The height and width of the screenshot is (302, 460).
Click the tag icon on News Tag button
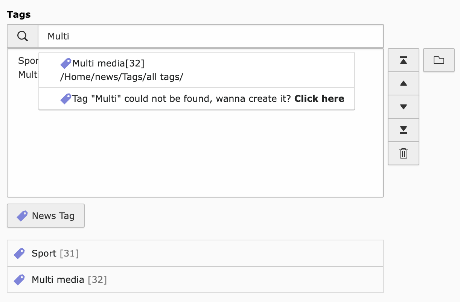[x=21, y=216]
